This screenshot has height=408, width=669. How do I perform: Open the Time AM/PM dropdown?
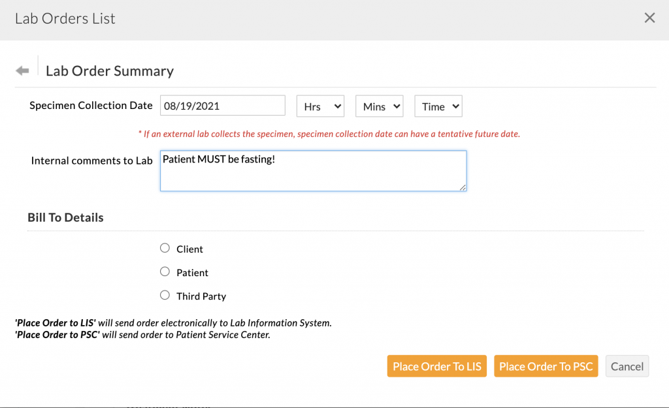point(438,106)
